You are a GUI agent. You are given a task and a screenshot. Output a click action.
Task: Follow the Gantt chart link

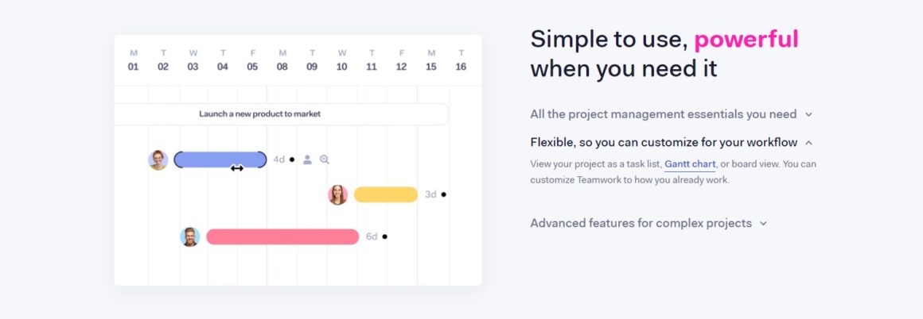(690, 164)
